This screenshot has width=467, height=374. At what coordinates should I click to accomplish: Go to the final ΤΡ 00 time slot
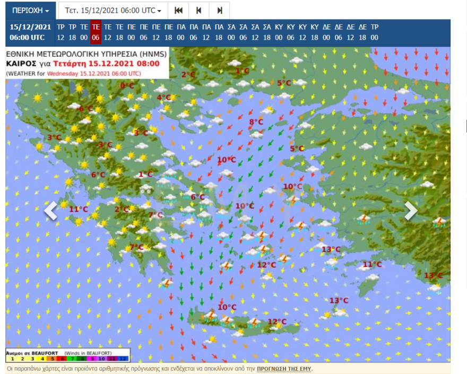[x=375, y=32]
